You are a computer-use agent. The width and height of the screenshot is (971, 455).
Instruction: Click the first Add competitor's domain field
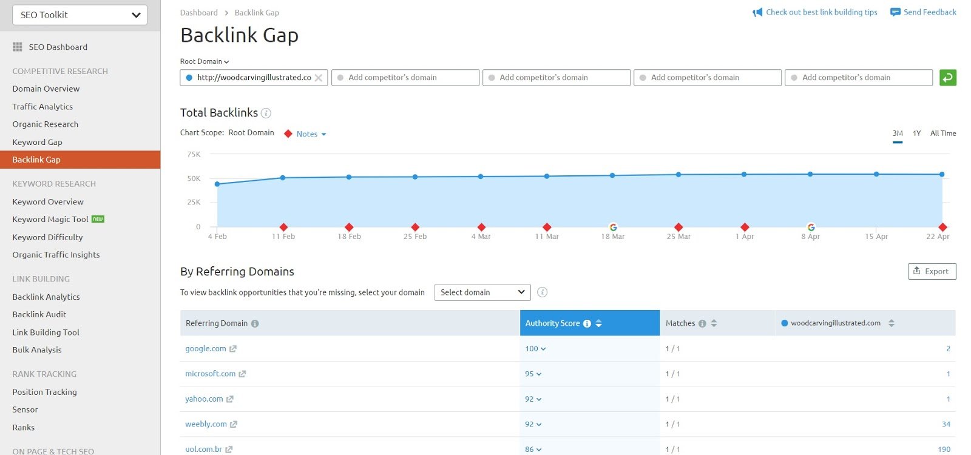pos(405,78)
